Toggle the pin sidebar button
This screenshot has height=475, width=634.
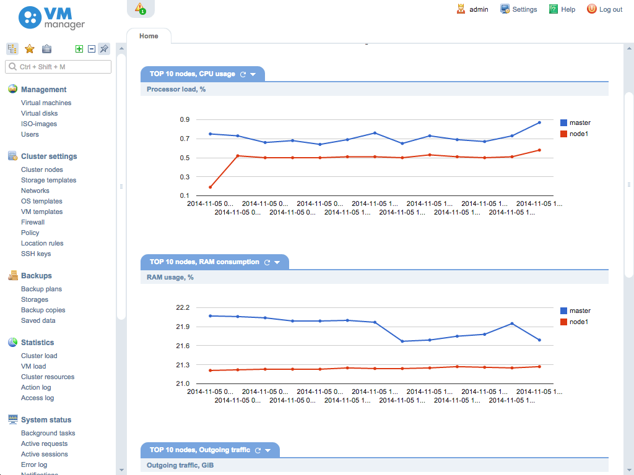tap(104, 49)
